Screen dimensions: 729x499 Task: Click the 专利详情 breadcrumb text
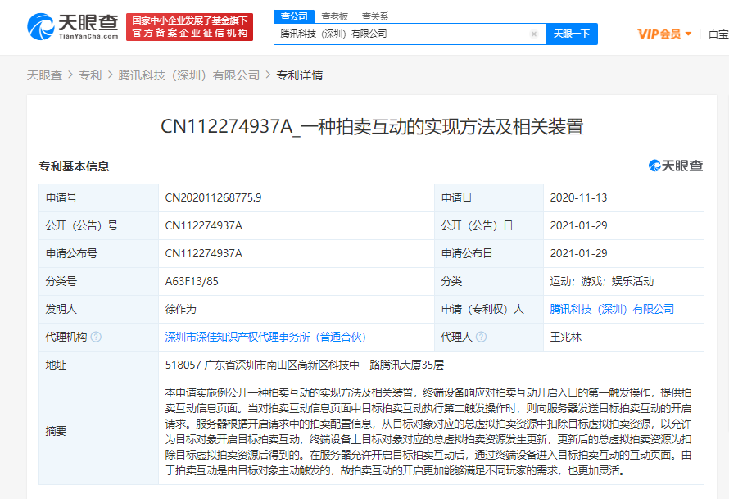pyautogui.click(x=300, y=75)
